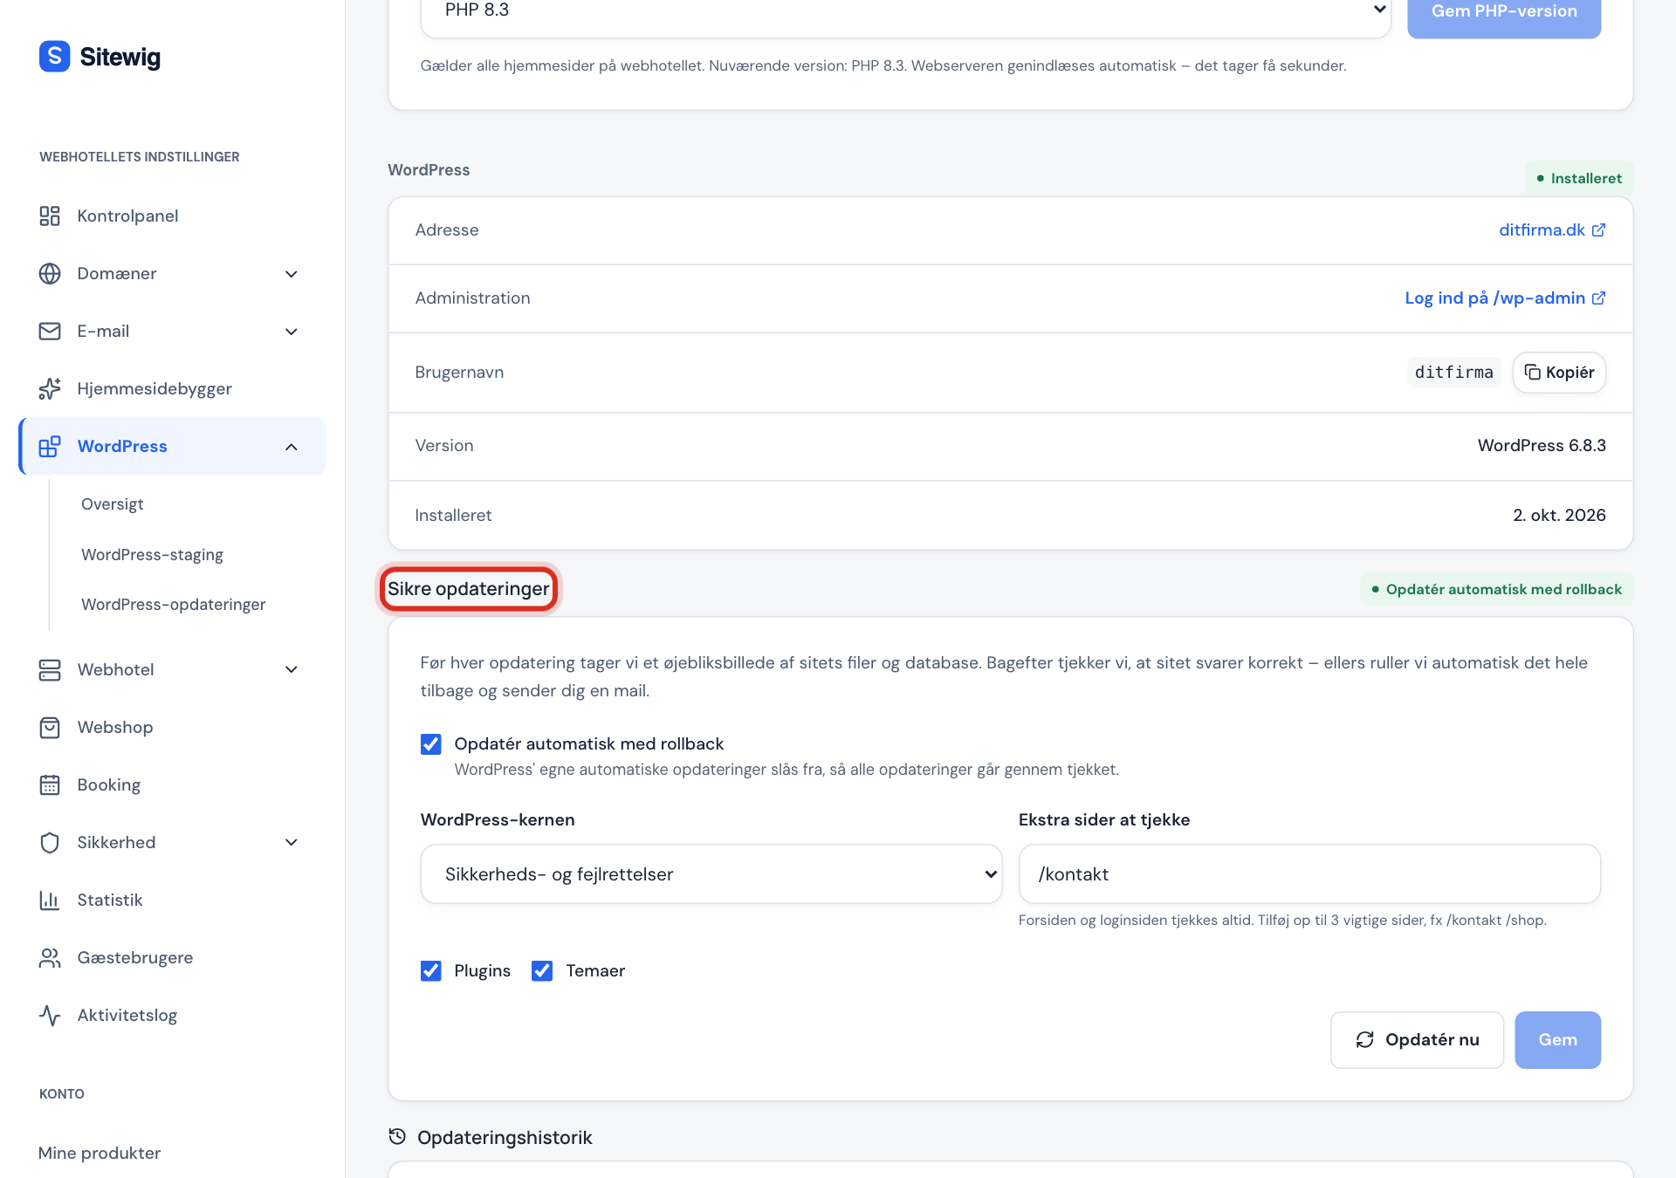Open WordPress-opdateringer submenu item
1676x1178 pixels.
point(173,604)
